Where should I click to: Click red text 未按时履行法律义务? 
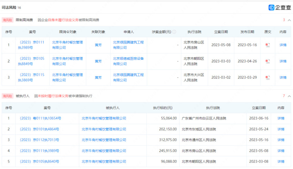click(x=53, y=96)
